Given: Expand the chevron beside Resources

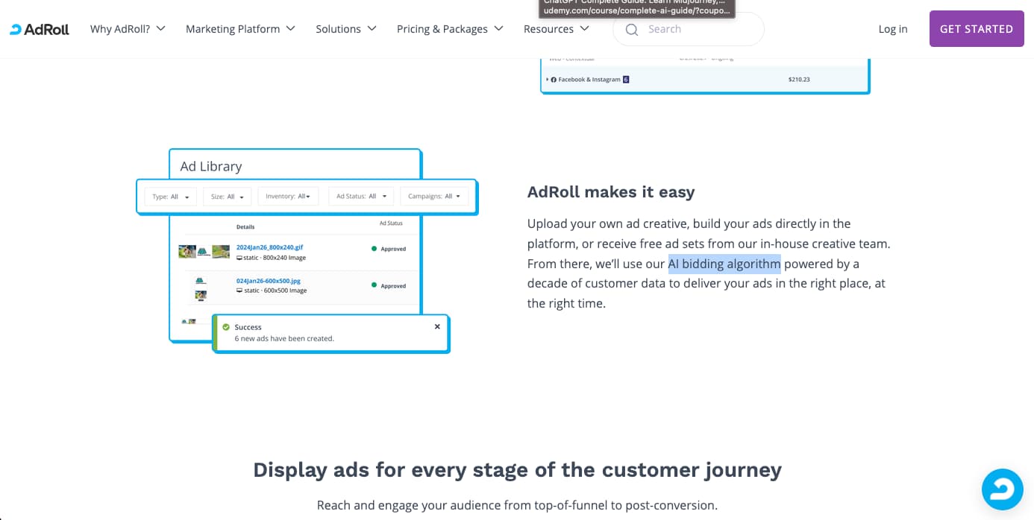Looking at the screenshot, I should click(585, 28).
